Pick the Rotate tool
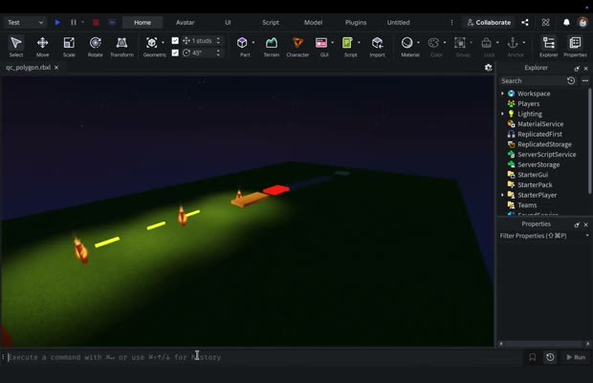Screen dimensions: 593x383 coord(95,47)
